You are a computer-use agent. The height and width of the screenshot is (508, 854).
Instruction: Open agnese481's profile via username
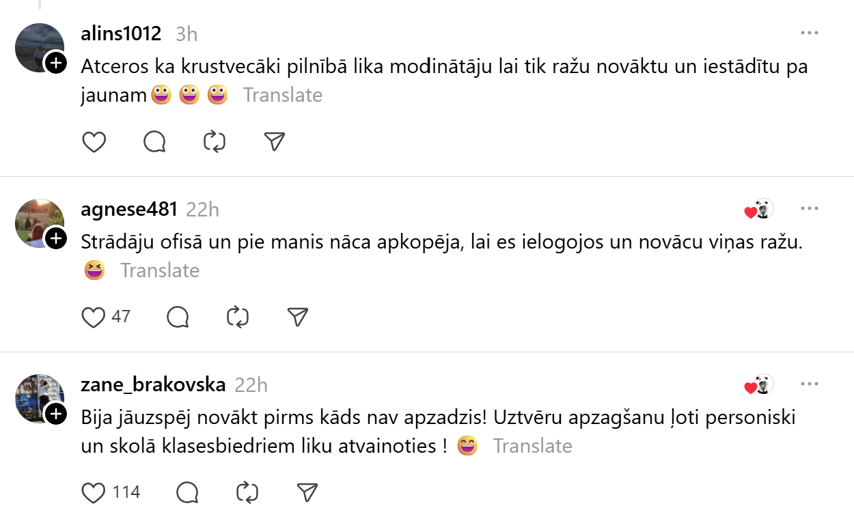[x=129, y=209]
